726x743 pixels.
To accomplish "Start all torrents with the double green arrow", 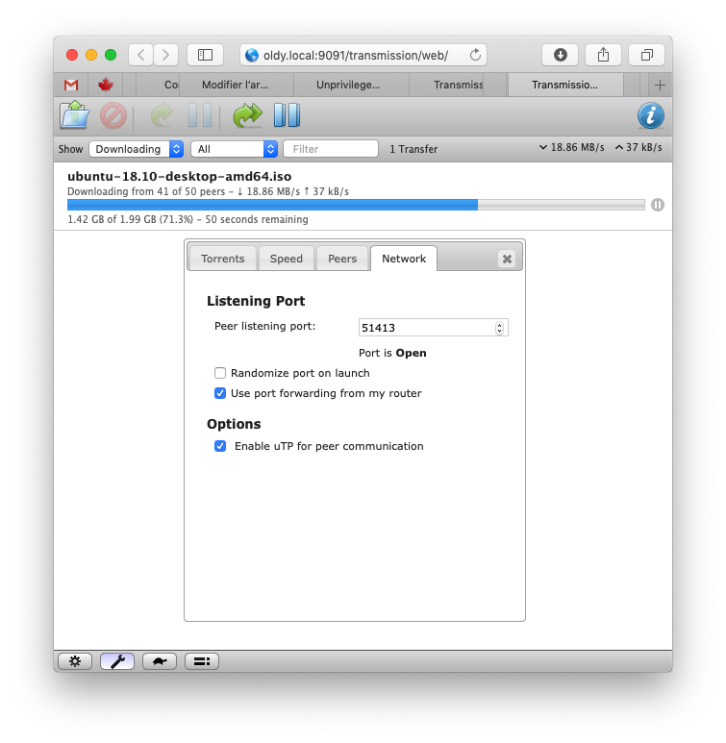I will coord(247,115).
